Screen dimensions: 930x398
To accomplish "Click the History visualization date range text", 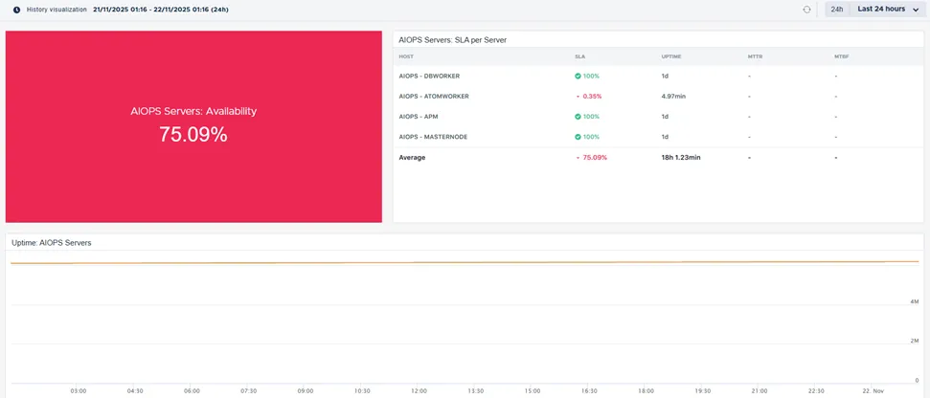I will (161, 10).
